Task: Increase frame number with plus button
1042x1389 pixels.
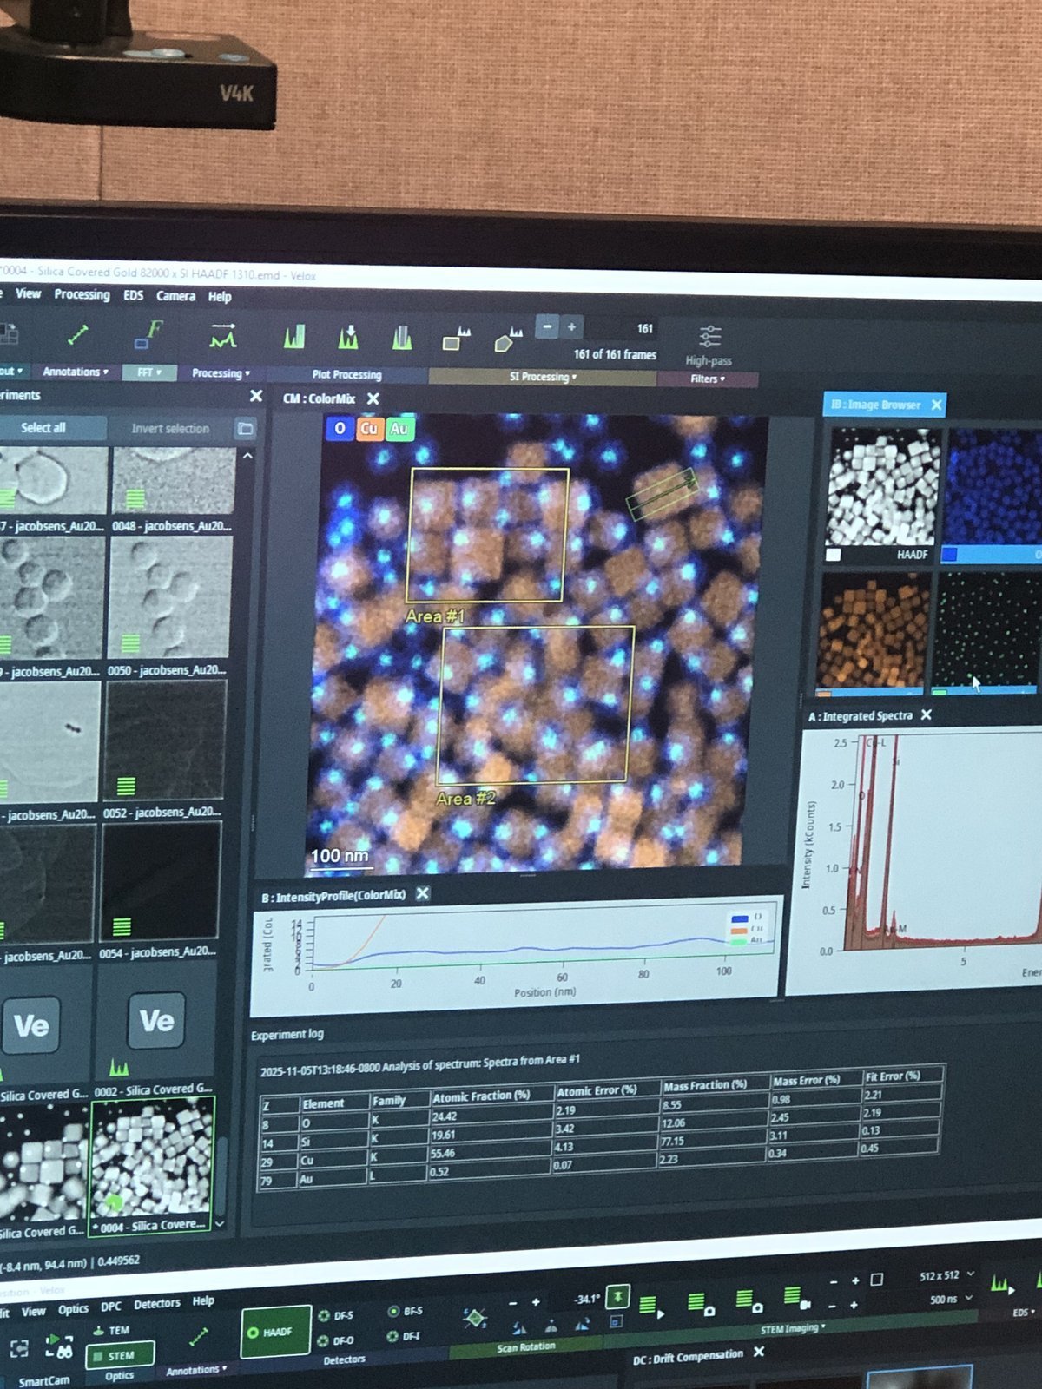Action: (571, 327)
